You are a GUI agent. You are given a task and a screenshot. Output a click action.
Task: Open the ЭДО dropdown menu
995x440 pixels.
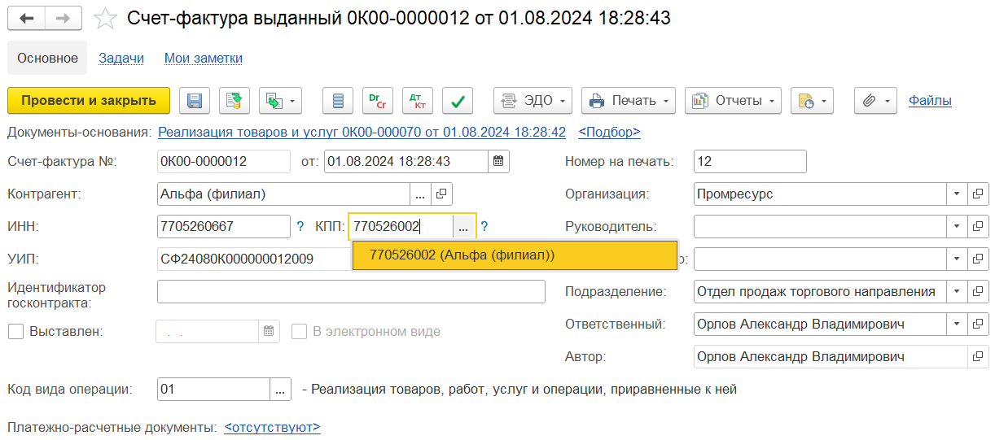tap(533, 101)
